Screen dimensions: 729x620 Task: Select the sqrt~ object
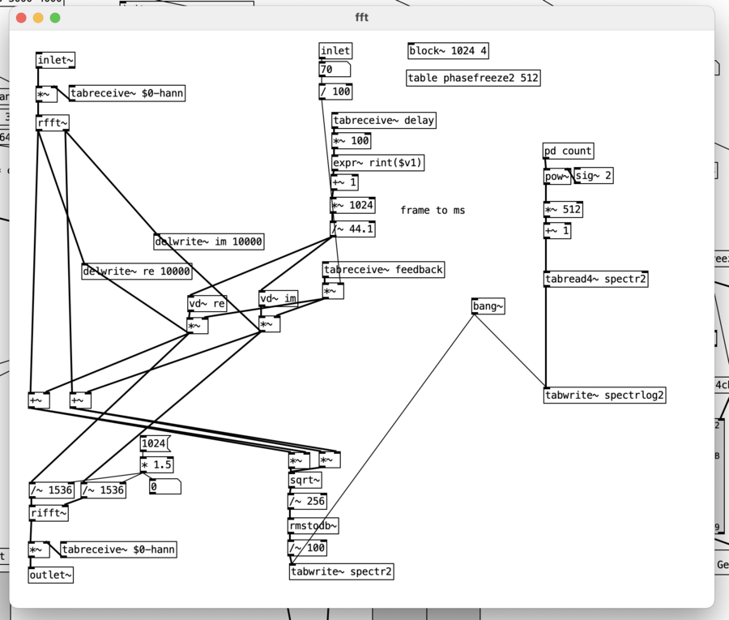305,480
